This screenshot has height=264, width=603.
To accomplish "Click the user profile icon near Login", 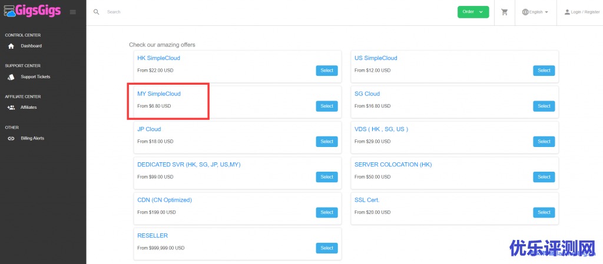I will (567, 12).
